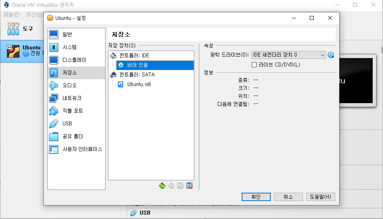Click the 사용자 인터페이스 window icon

click(x=53, y=149)
